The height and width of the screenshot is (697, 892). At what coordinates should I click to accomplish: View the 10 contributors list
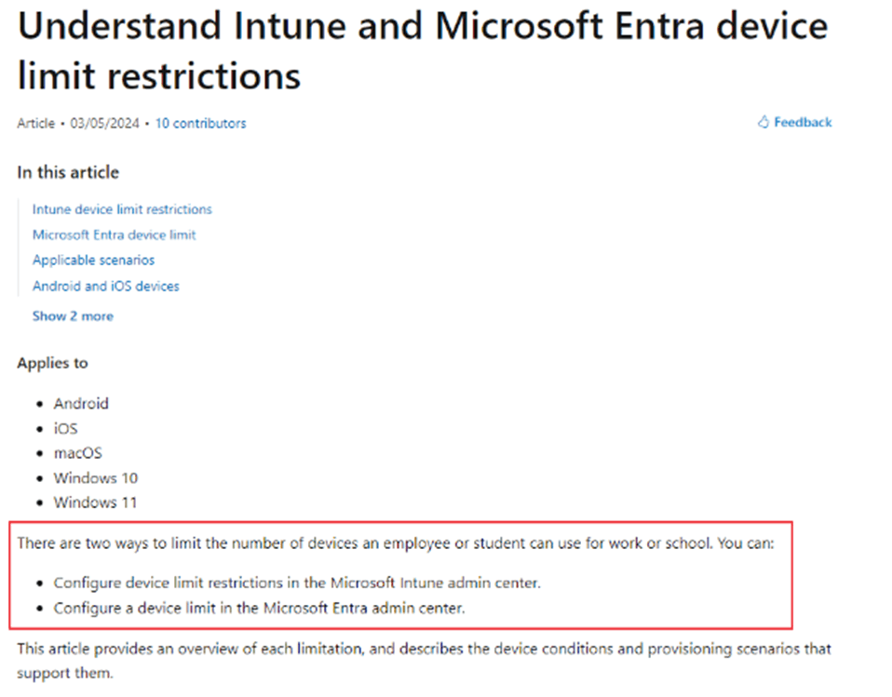(x=200, y=123)
